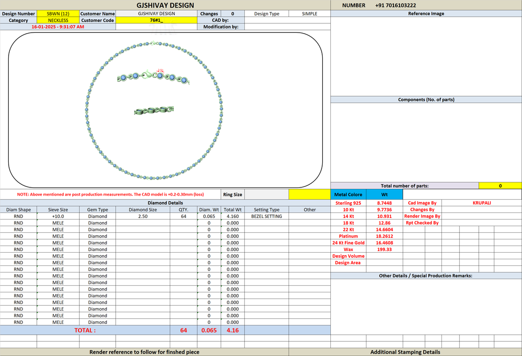Screen dimensions: 522x356
Task: Select 22 Kt weight 14.6604
Action: pyautogui.click(x=384, y=230)
